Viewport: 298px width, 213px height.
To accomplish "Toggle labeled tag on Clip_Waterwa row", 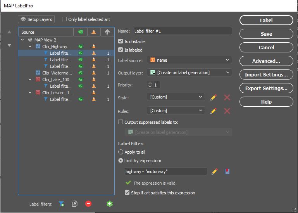I will coord(81,73).
